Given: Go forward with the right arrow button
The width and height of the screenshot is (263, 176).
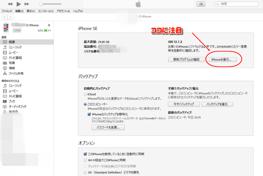Looking at the screenshot, I should pyautogui.click(x=10, y=17).
